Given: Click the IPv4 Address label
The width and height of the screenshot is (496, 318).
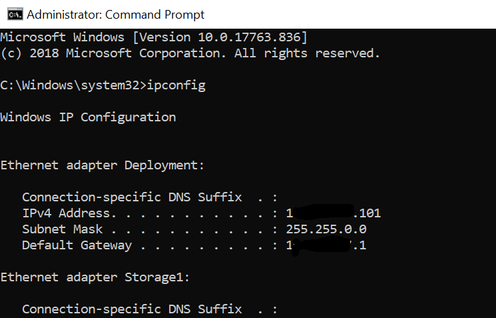Looking at the screenshot, I should click(x=65, y=213).
